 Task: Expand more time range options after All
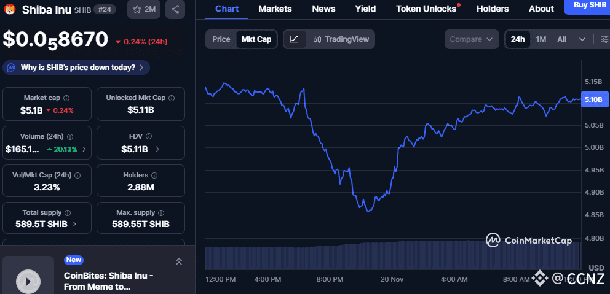[582, 39]
